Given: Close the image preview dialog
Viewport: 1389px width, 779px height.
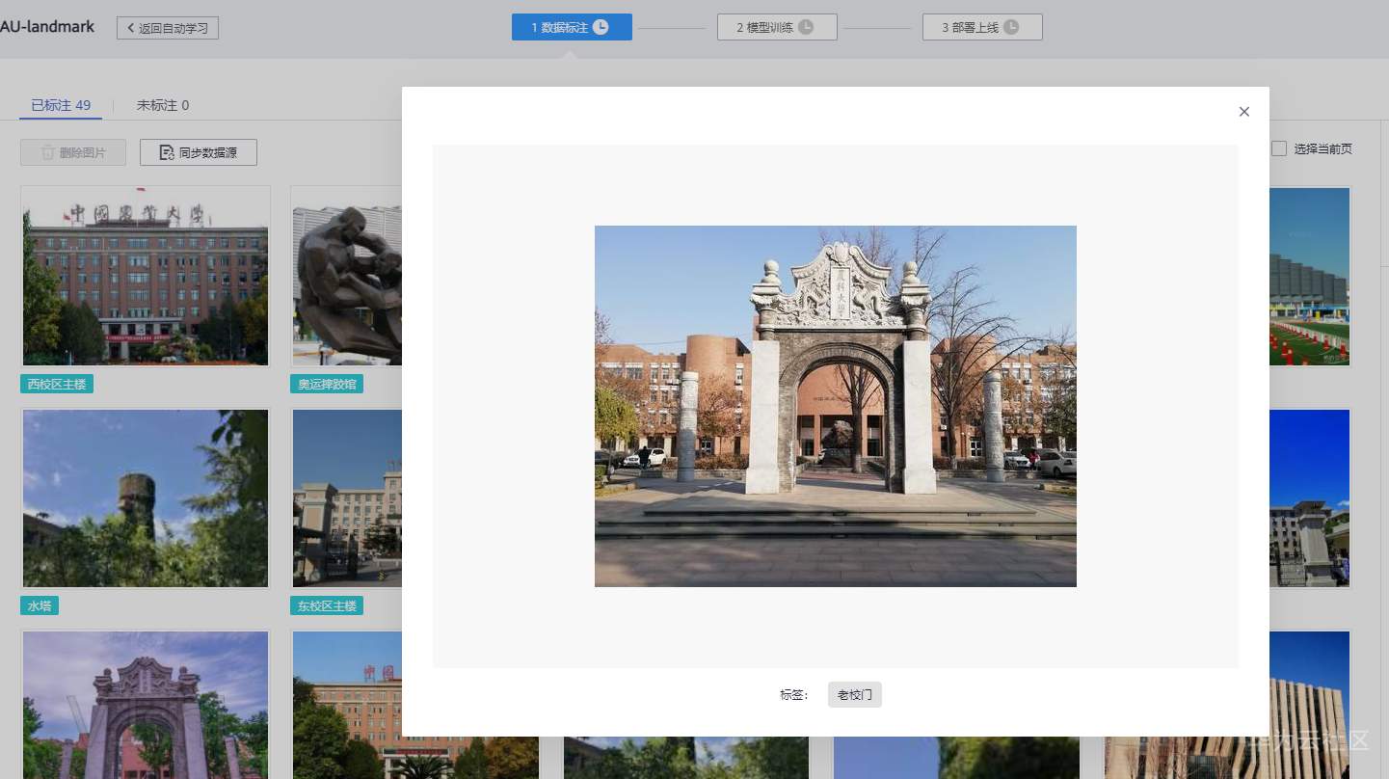Looking at the screenshot, I should tap(1243, 112).
